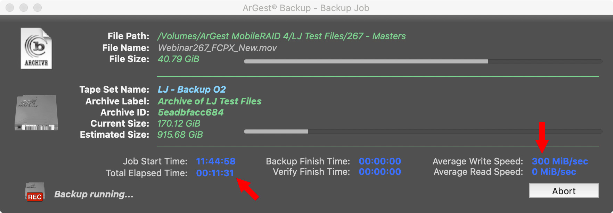Click the Archive of LJ Test Files label
The image size is (613, 213).
[210, 101]
